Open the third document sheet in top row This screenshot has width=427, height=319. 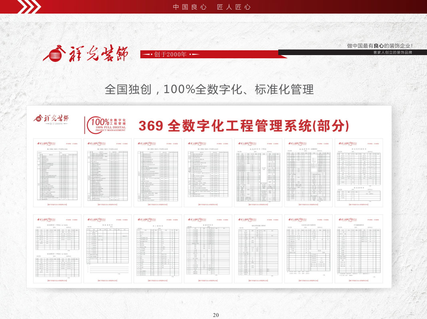point(158,173)
